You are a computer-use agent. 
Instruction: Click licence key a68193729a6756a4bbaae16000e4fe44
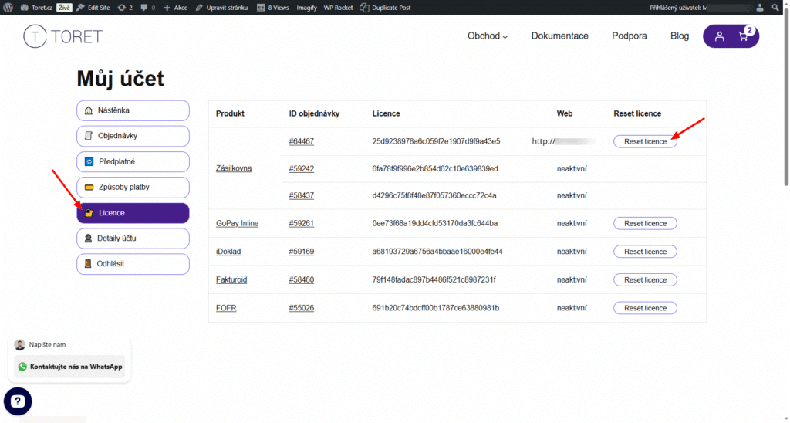(437, 252)
